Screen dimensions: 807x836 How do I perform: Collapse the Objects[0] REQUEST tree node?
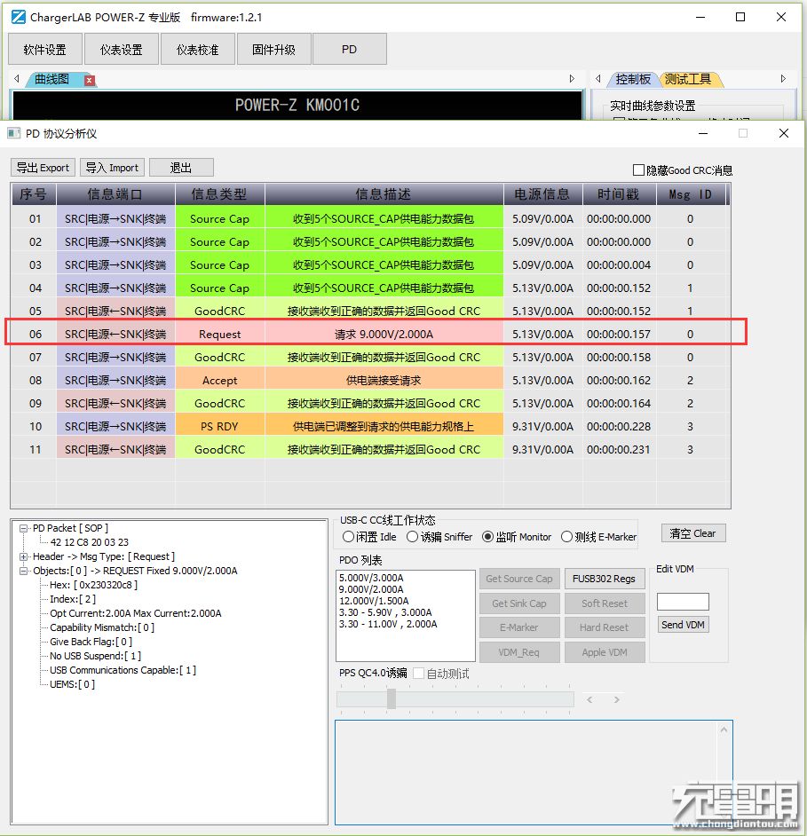coord(23,571)
